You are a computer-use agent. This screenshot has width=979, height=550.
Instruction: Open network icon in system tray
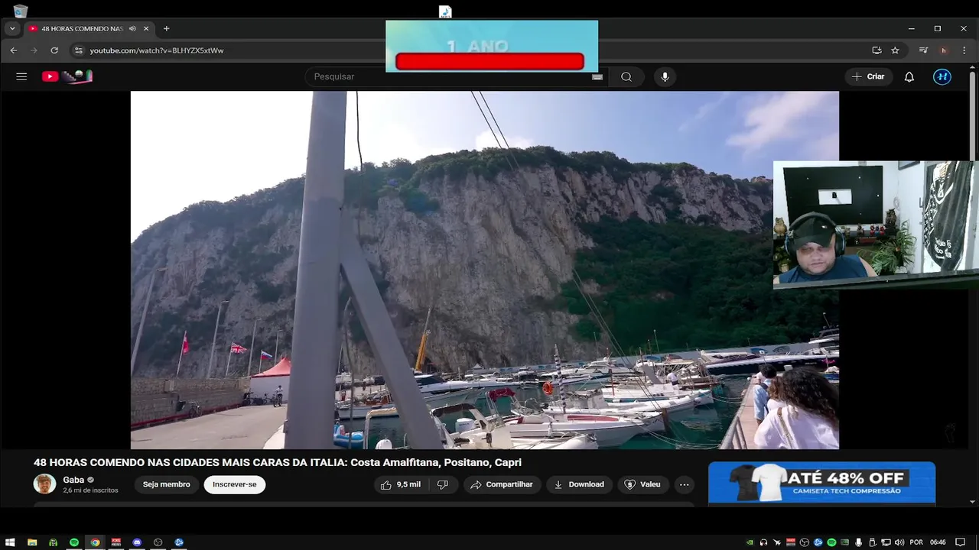pyautogui.click(x=886, y=542)
